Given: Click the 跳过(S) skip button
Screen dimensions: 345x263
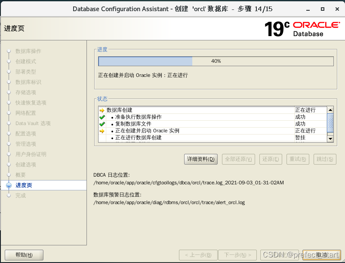Looking at the screenshot, I should tap(325, 159).
